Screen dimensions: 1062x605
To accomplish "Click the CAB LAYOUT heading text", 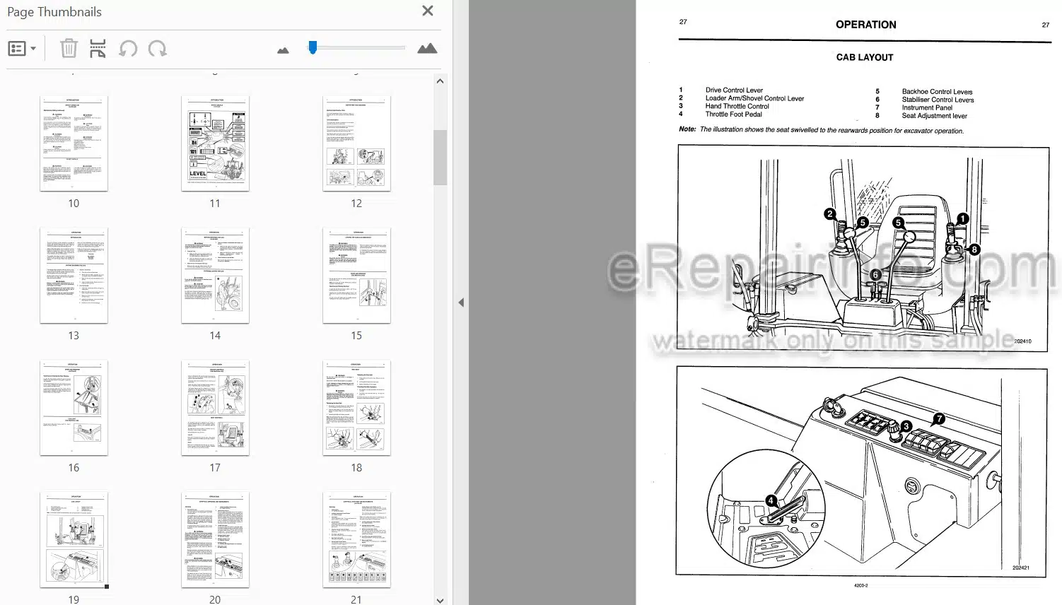I will point(865,57).
